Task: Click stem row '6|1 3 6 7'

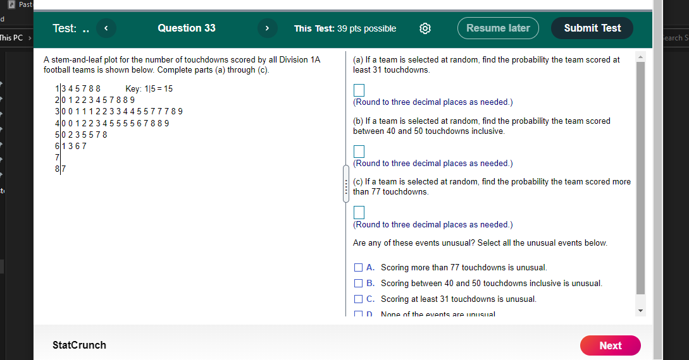Action: pyautogui.click(x=71, y=147)
